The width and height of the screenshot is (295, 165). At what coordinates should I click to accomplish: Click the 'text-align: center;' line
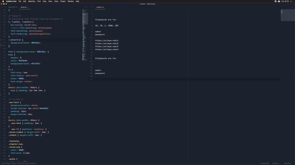22,82
